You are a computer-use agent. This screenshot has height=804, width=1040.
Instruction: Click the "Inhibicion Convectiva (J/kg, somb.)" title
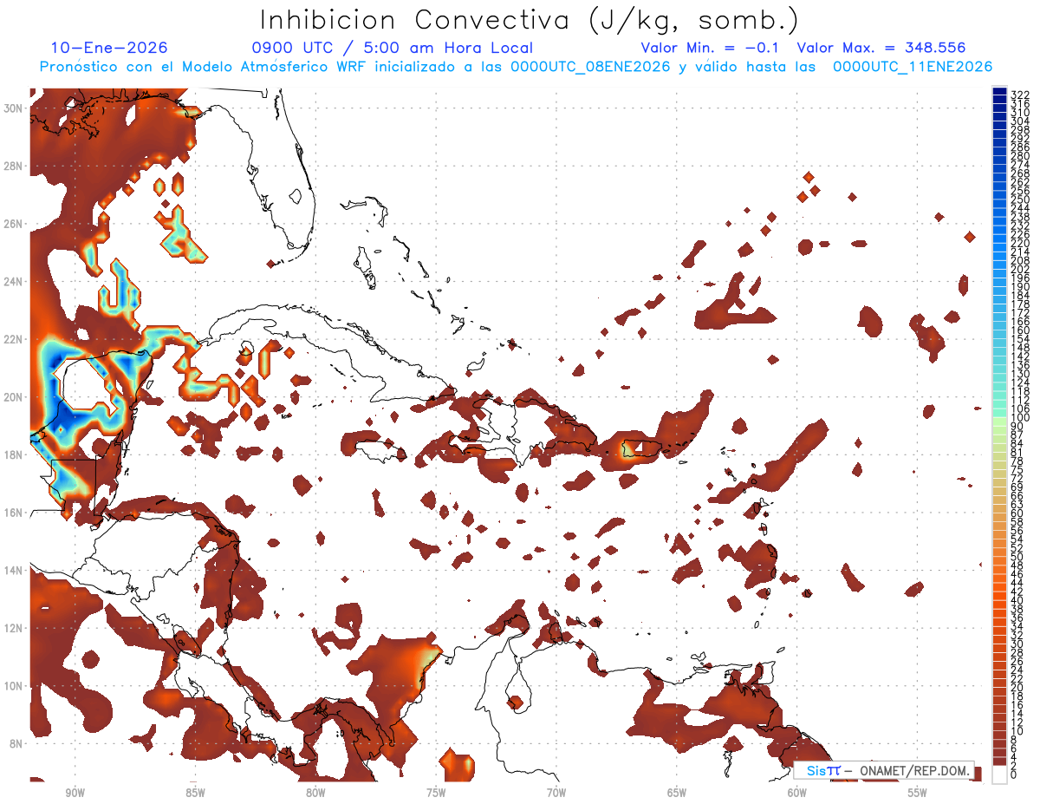(530, 21)
